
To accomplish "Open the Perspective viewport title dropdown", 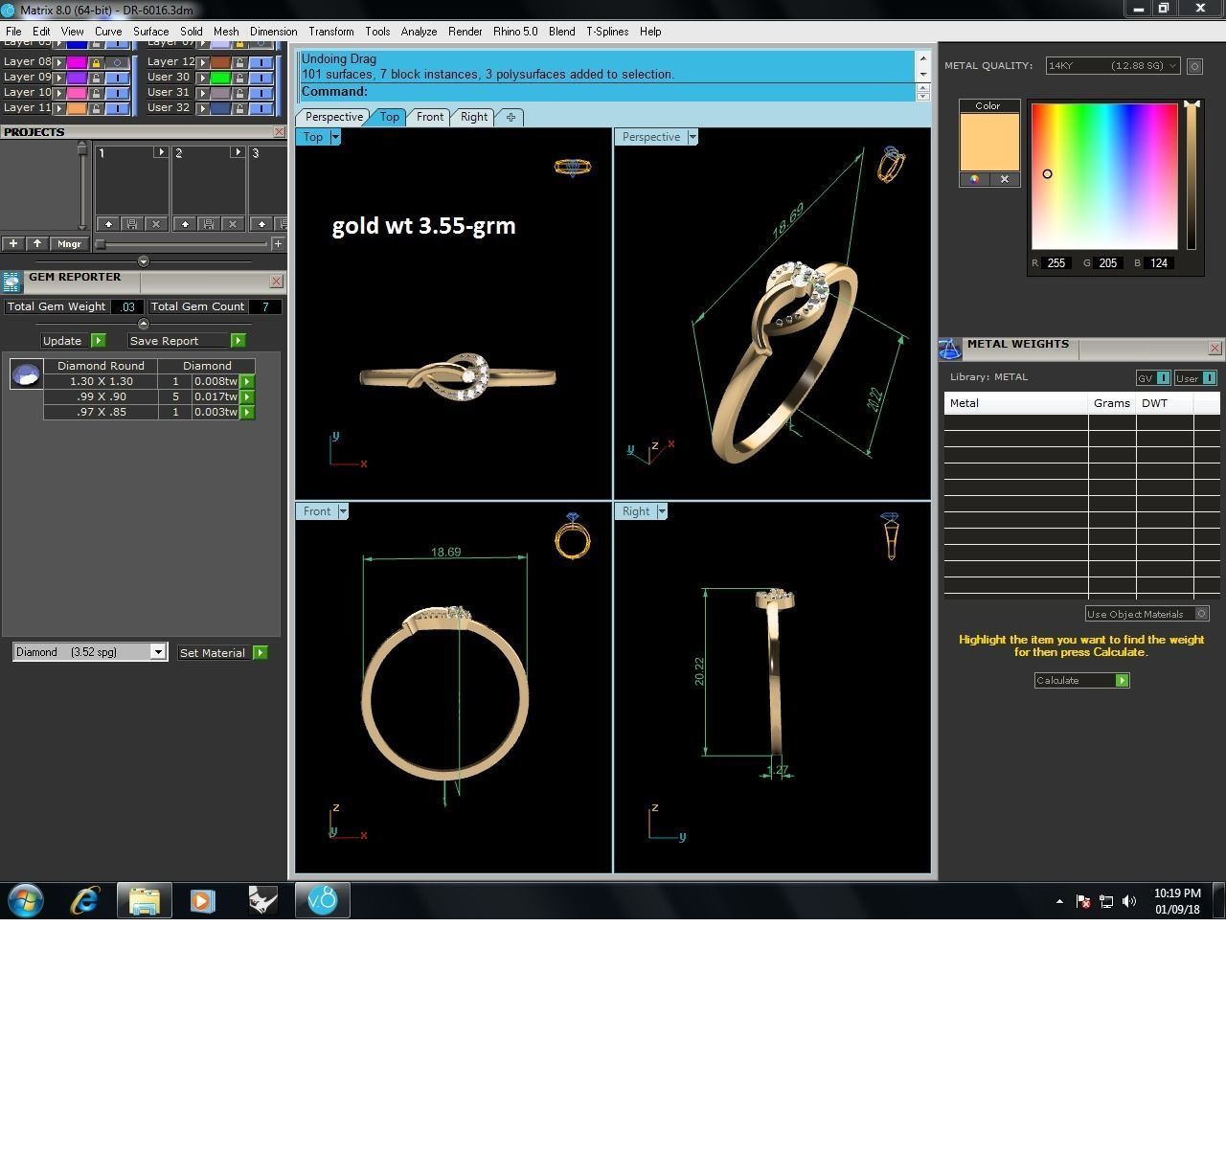I will [692, 137].
